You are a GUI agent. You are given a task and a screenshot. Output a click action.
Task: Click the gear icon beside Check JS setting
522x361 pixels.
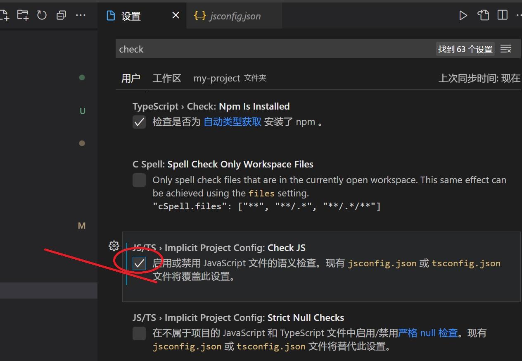tap(114, 246)
